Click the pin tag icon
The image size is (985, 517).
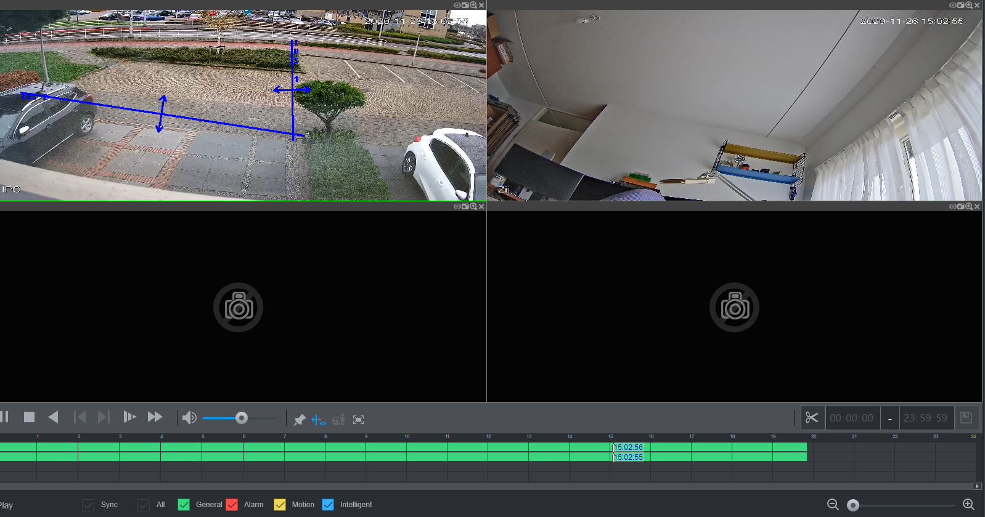pyautogui.click(x=300, y=420)
